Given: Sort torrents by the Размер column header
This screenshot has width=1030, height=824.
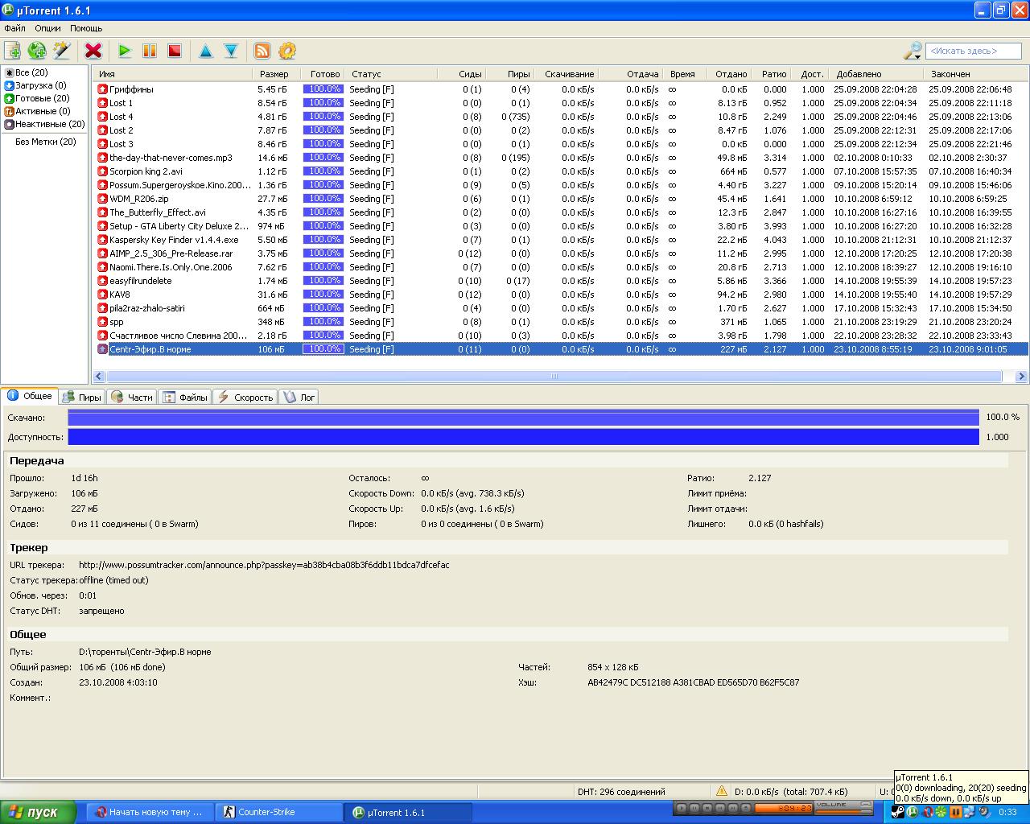Looking at the screenshot, I should (277, 74).
